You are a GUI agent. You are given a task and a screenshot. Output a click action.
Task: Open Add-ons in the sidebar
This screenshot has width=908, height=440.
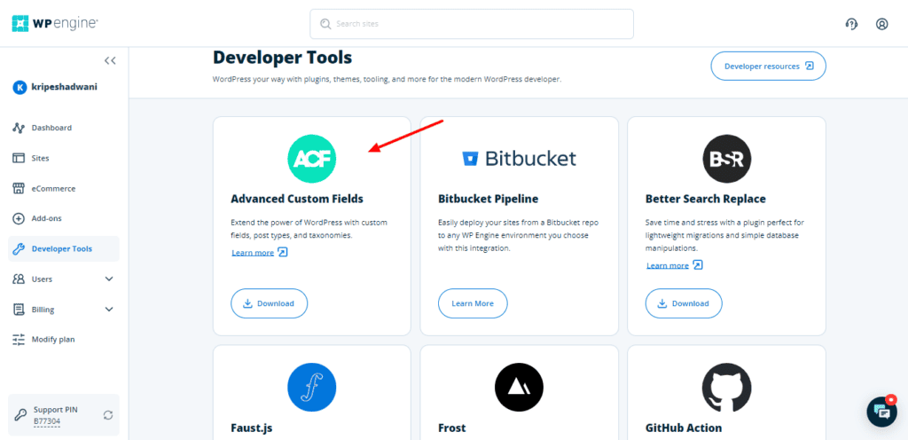46,218
